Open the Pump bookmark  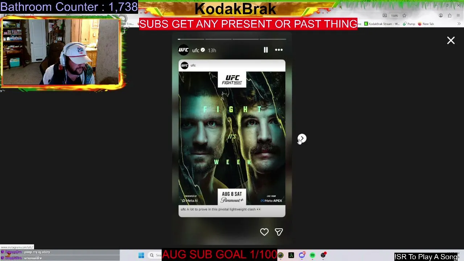[x=409, y=24]
